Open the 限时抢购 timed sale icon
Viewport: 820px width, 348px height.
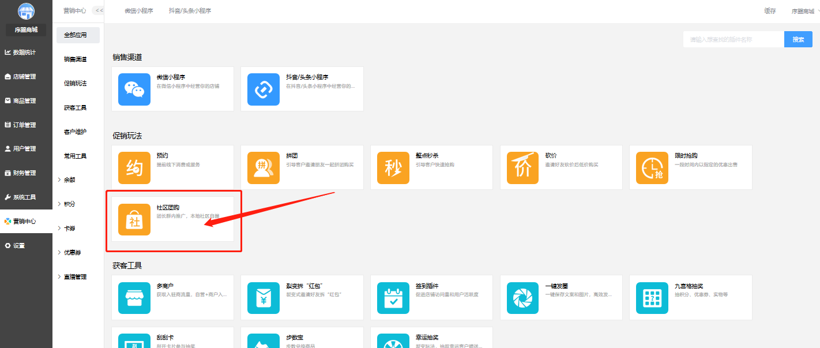(652, 168)
